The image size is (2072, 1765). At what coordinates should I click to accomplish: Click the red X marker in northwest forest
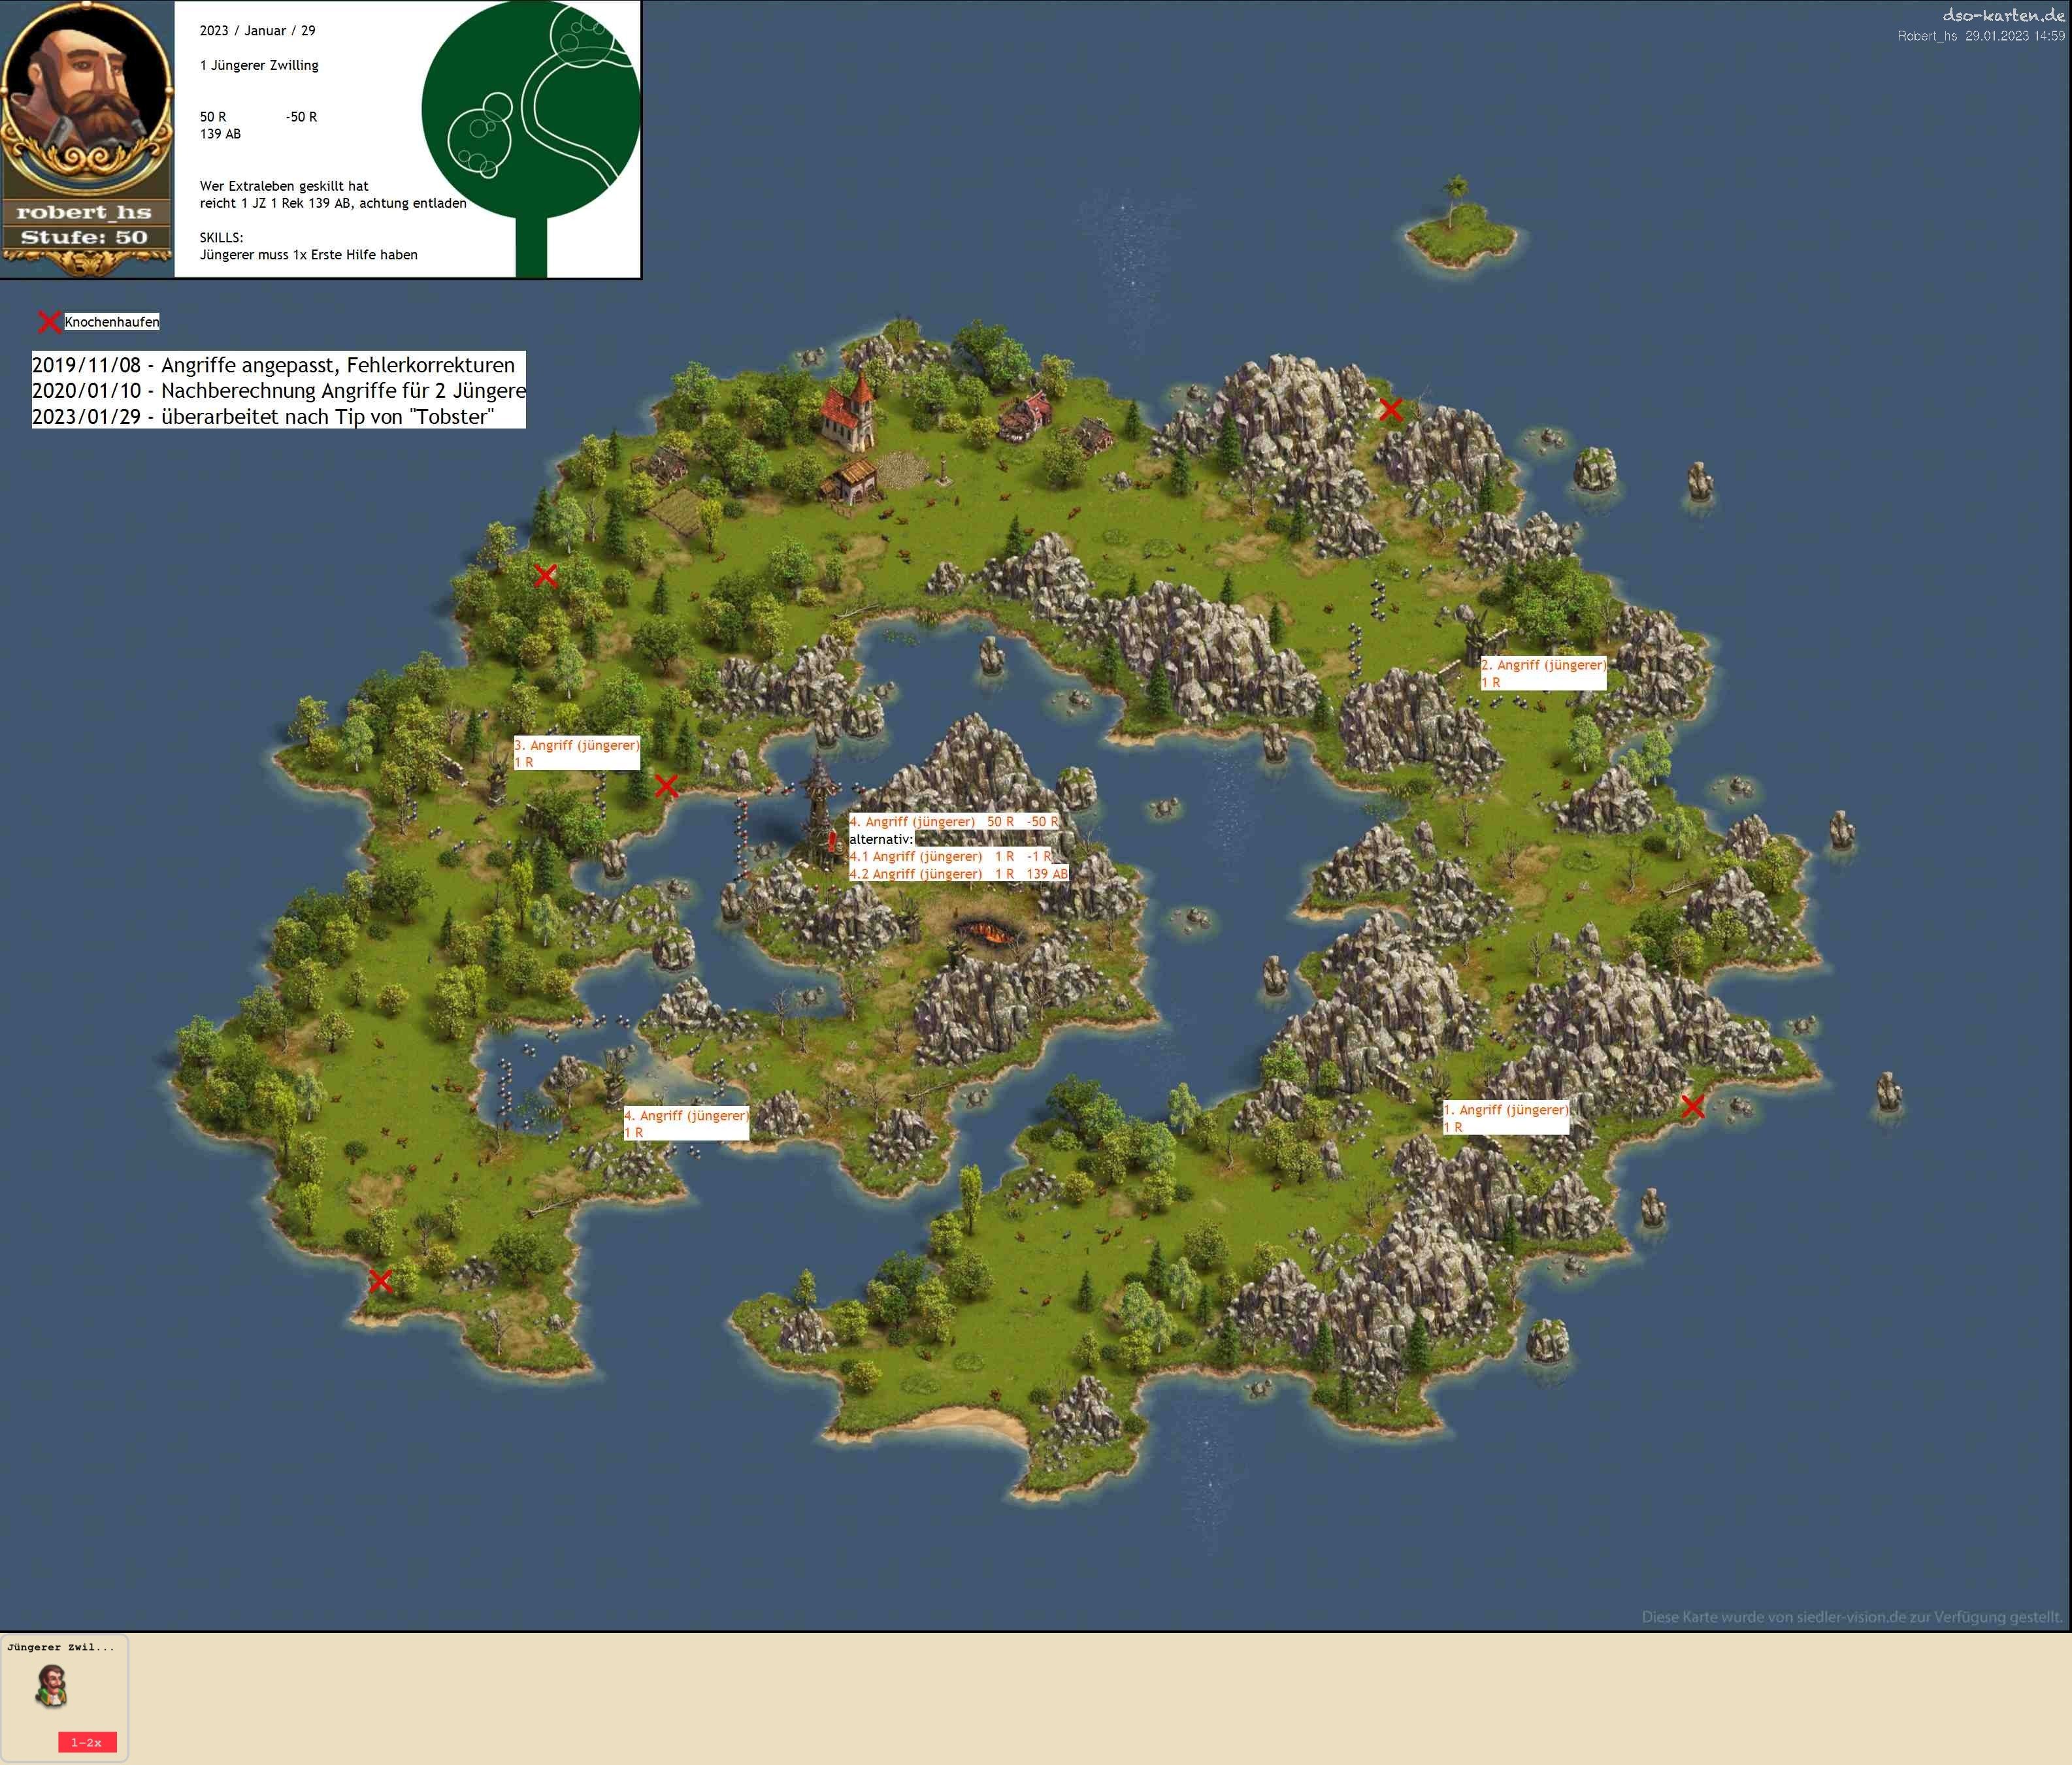tap(545, 575)
